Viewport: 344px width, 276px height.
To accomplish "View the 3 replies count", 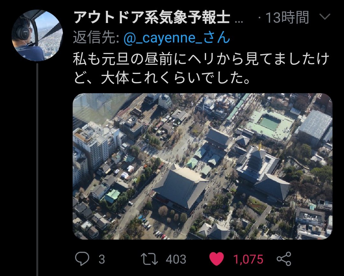I will (x=102, y=259).
